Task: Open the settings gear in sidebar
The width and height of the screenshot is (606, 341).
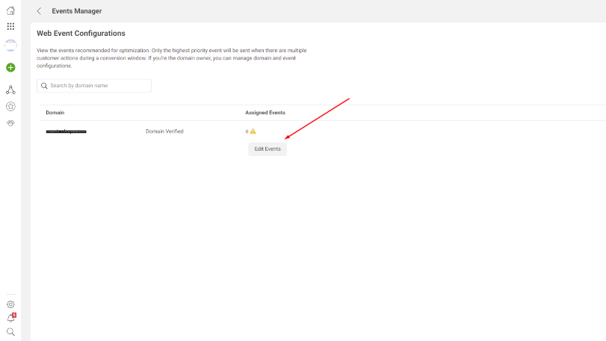Action: [10, 304]
